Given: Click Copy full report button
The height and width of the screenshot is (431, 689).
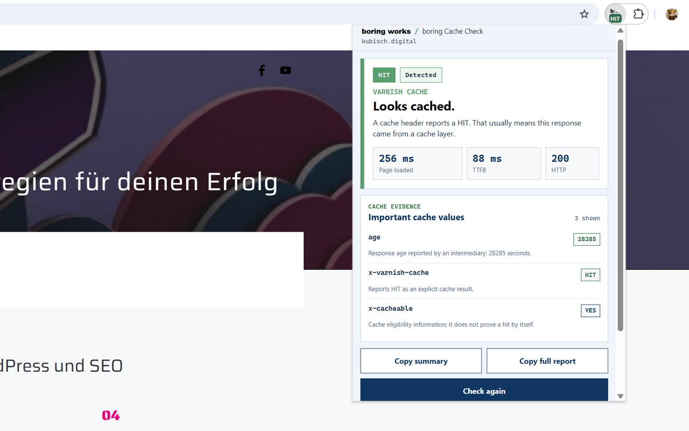Looking at the screenshot, I should pyautogui.click(x=547, y=361).
